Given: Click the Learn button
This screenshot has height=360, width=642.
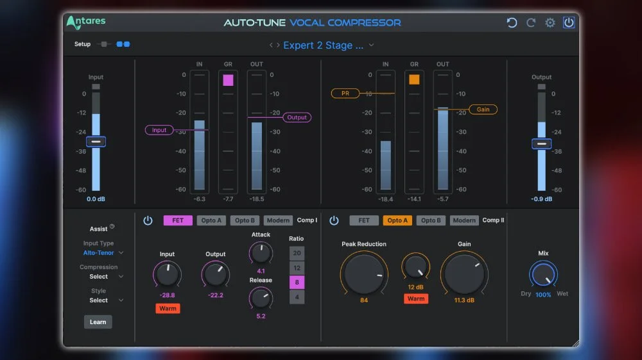Looking at the screenshot, I should [x=98, y=322].
